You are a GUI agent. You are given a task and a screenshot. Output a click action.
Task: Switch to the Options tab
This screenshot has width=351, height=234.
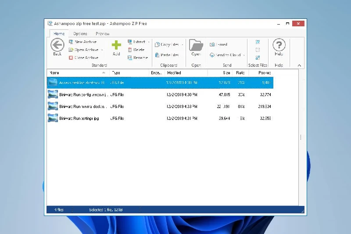tap(80, 34)
